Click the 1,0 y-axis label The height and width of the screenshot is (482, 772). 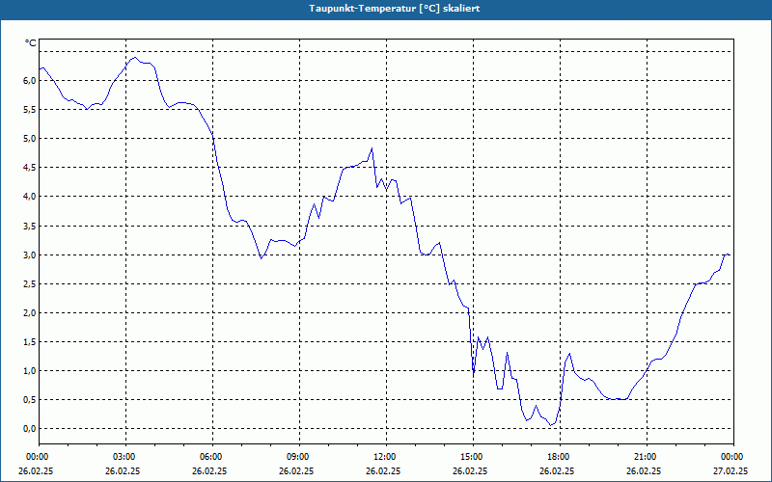pyautogui.click(x=30, y=371)
